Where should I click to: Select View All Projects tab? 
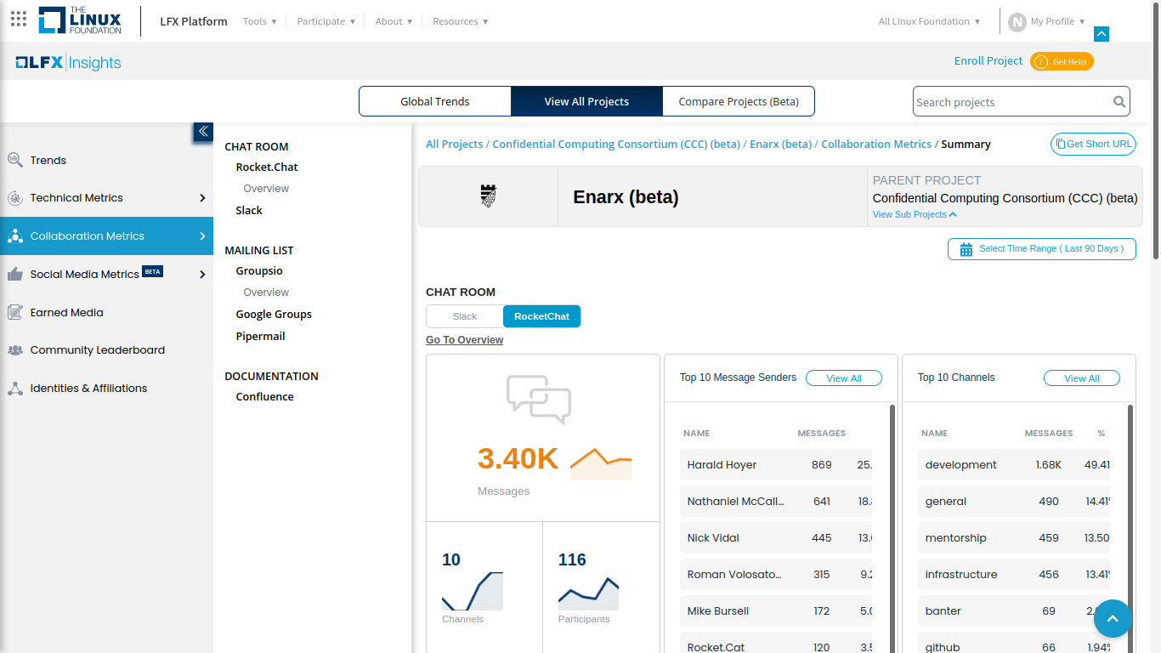tap(586, 101)
